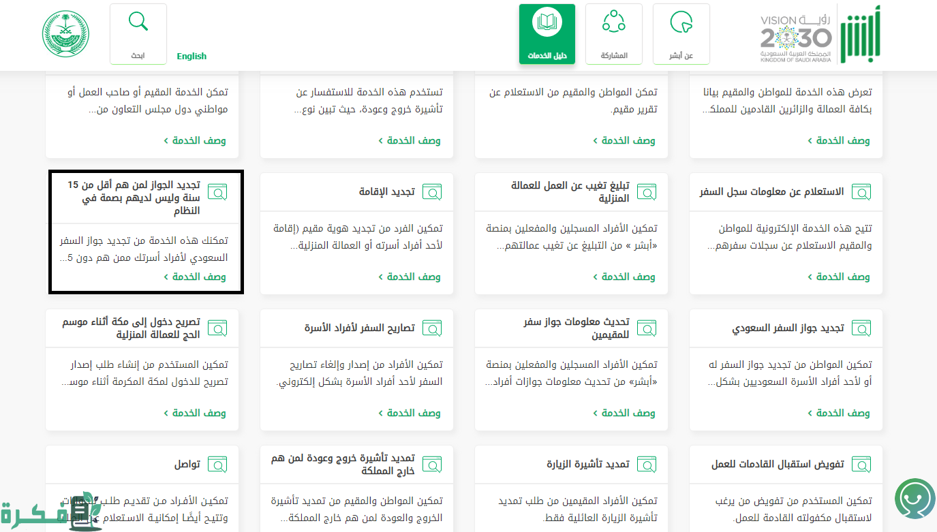Click the search magnifier icon

tap(138, 22)
